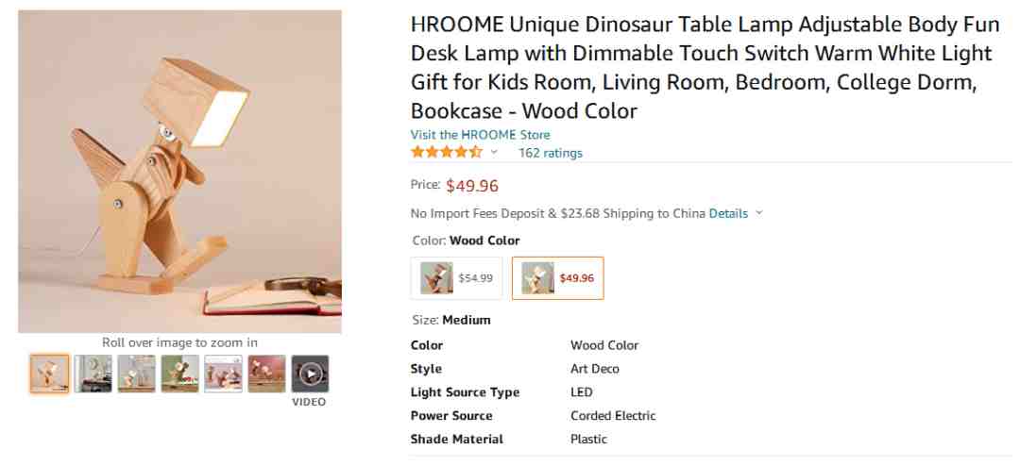Click the HROOME Dinosaur Table Lamp title
Screen dimensions: 1020x466
coord(701,67)
